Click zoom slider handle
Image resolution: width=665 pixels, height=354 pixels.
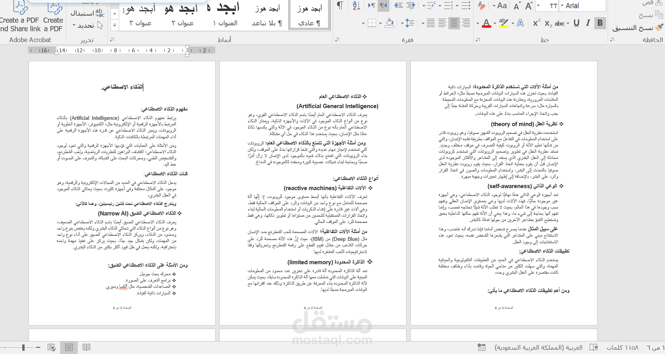(x=23, y=347)
